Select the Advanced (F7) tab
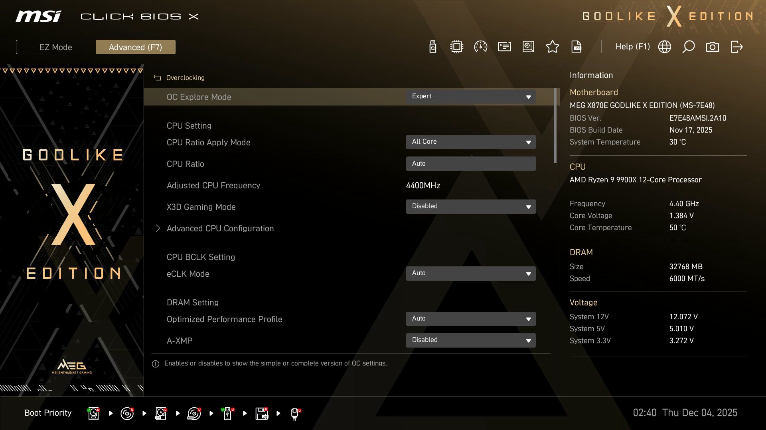The height and width of the screenshot is (430, 766). [135, 47]
